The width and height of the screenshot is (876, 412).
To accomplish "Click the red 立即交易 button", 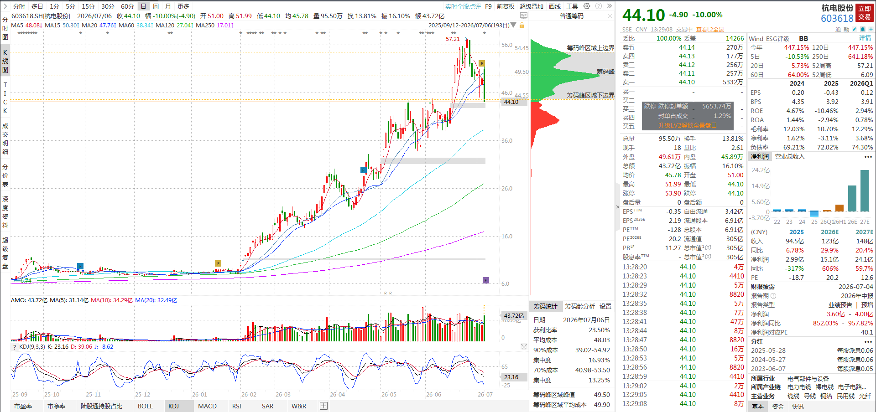I will click(865, 13).
